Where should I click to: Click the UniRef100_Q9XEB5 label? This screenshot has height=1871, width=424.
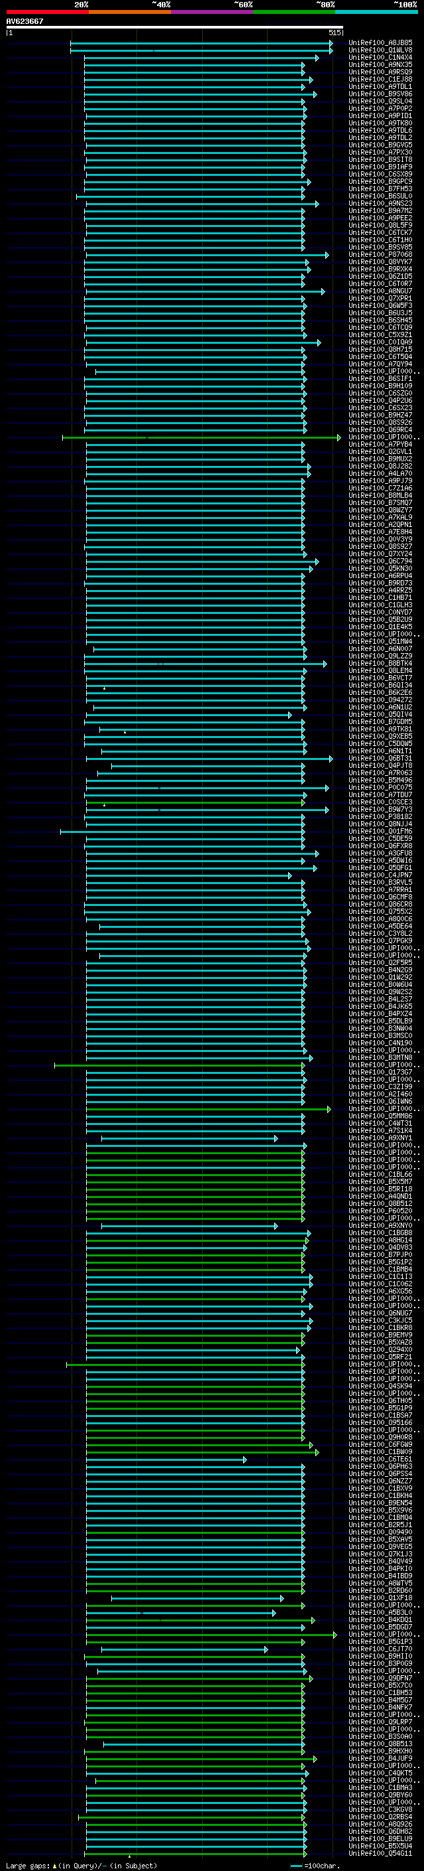pos(380,737)
